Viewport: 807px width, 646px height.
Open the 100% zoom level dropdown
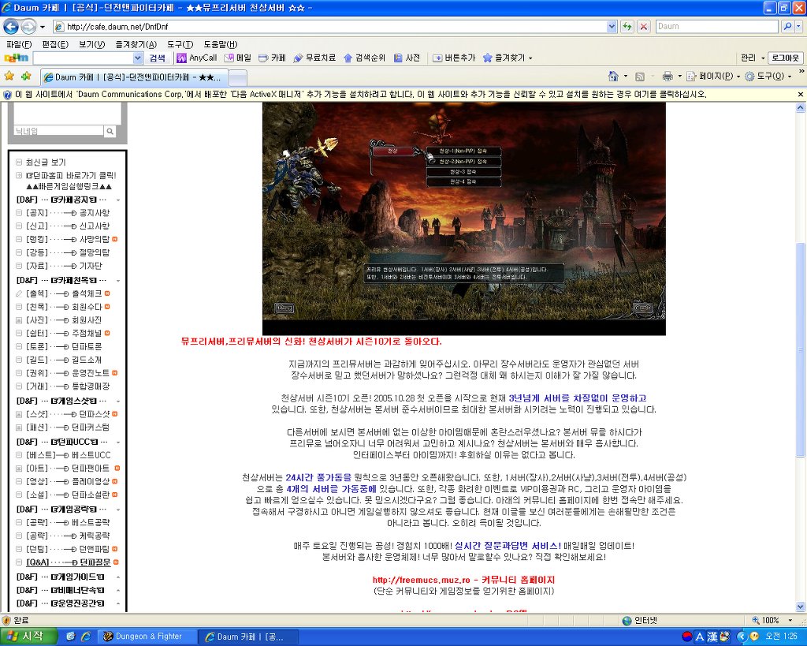pos(790,620)
